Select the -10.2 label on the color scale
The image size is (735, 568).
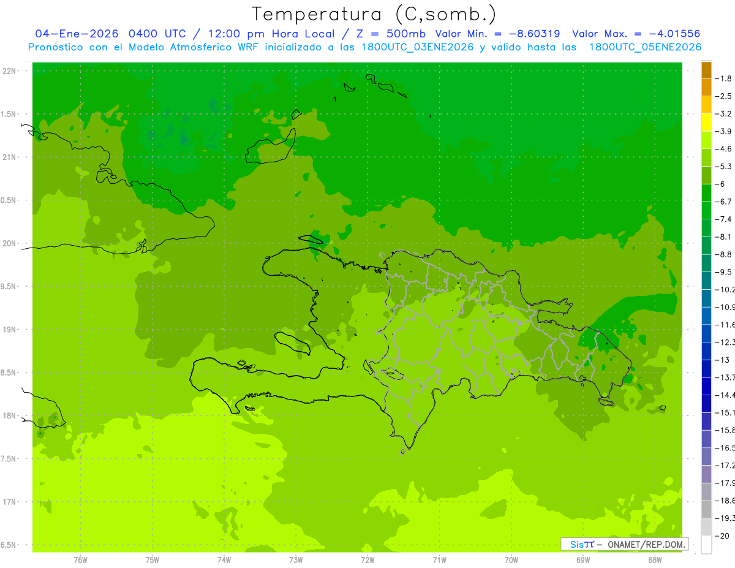pyautogui.click(x=726, y=289)
